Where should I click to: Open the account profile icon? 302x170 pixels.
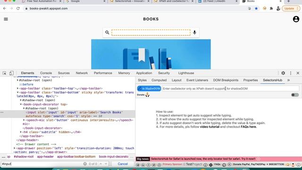[296, 19]
